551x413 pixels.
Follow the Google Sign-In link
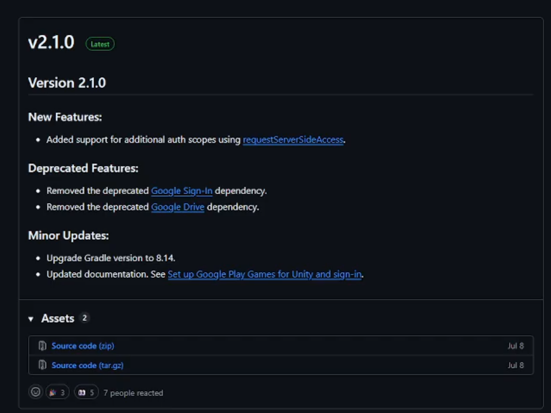click(182, 191)
